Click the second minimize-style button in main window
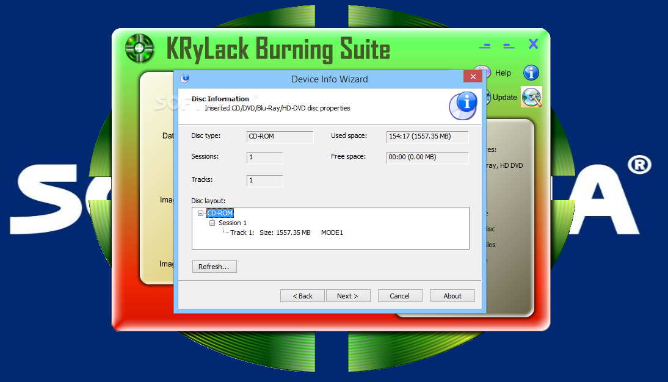The height and width of the screenshot is (382, 668). tap(509, 46)
